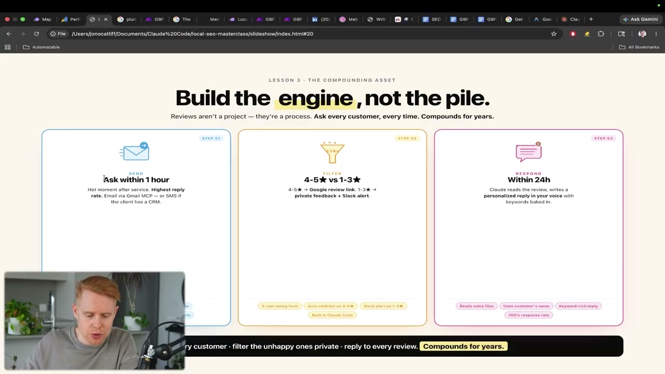Click the 'STEP 01' label
Image resolution: width=665 pixels, height=374 pixels.
click(x=211, y=138)
